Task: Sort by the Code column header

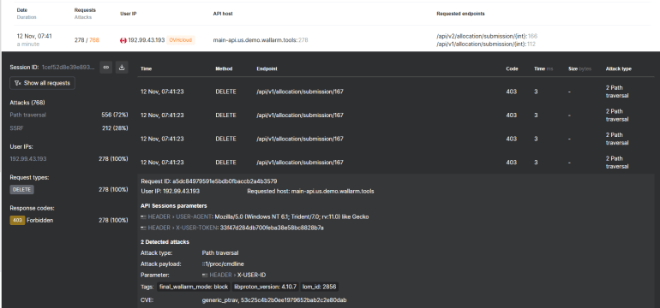Action: (x=512, y=68)
